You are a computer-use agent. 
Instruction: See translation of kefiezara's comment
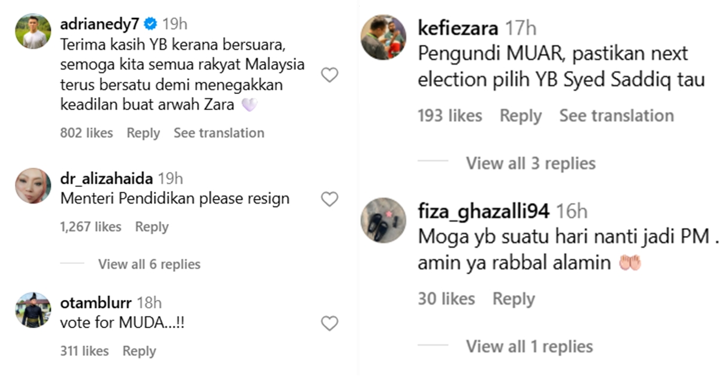coord(616,116)
